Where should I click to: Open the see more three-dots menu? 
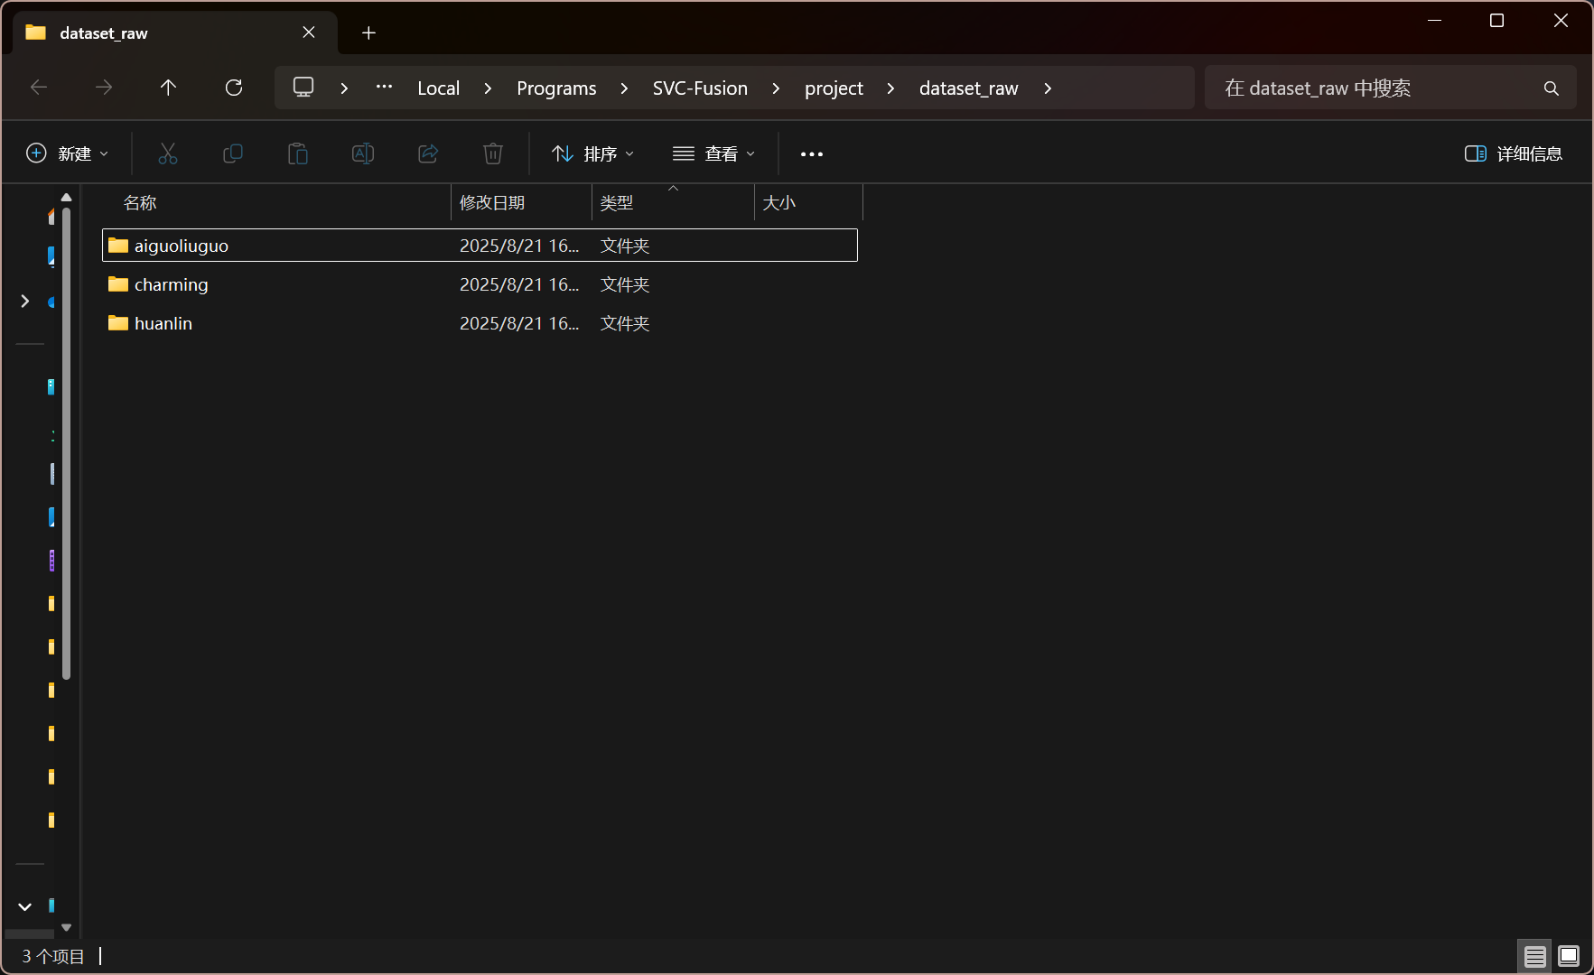point(812,154)
